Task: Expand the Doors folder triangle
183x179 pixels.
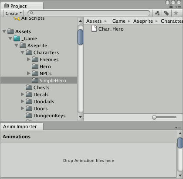Action: 23,109
